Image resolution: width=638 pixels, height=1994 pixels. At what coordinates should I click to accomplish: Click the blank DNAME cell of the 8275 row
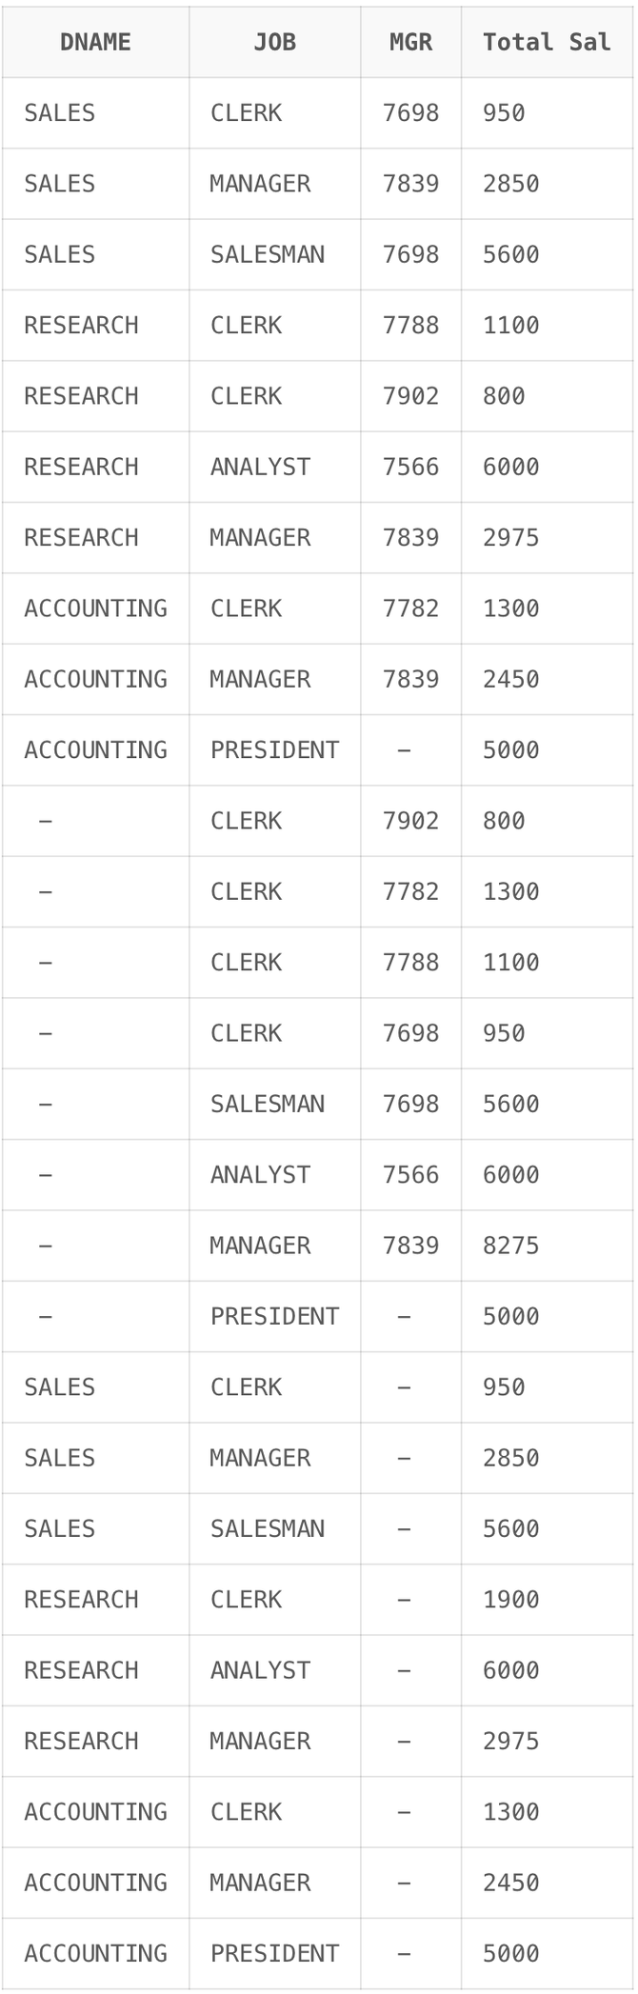point(46,1246)
